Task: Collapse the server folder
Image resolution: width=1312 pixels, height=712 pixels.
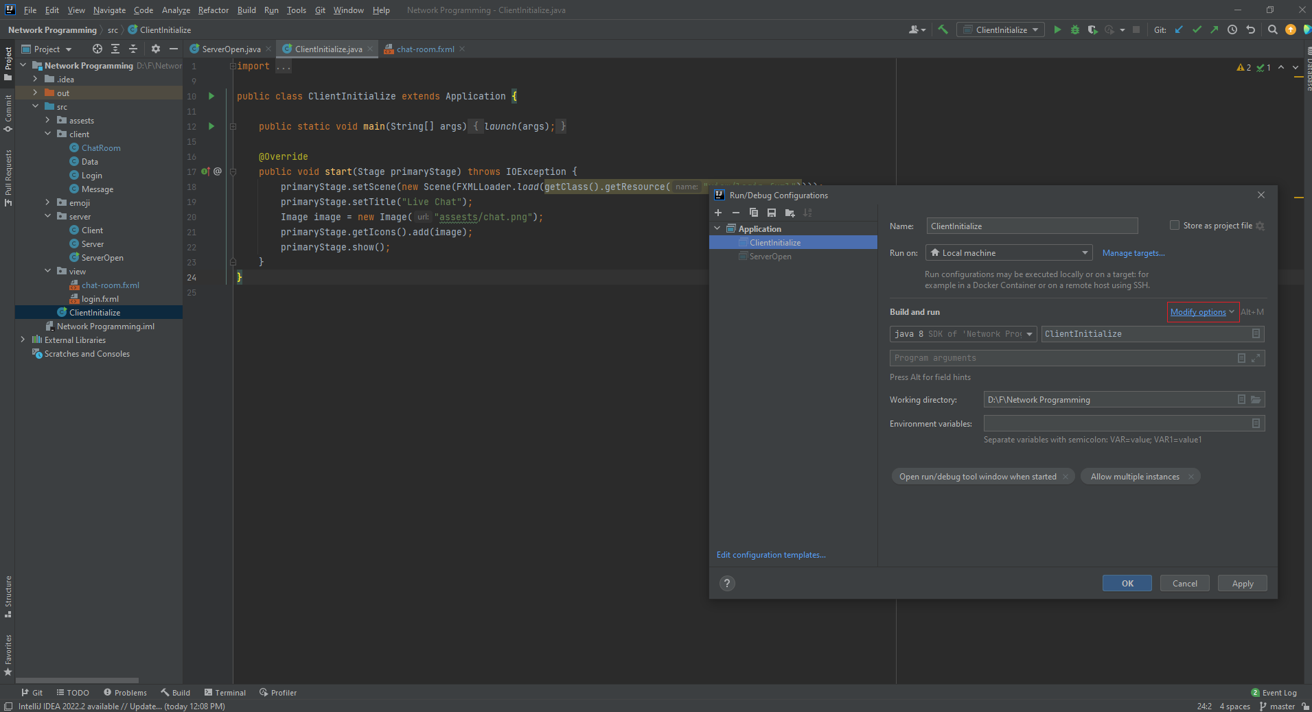Action: (47, 216)
